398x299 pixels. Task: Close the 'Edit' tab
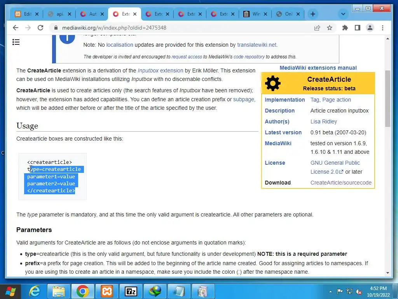(x=37, y=14)
